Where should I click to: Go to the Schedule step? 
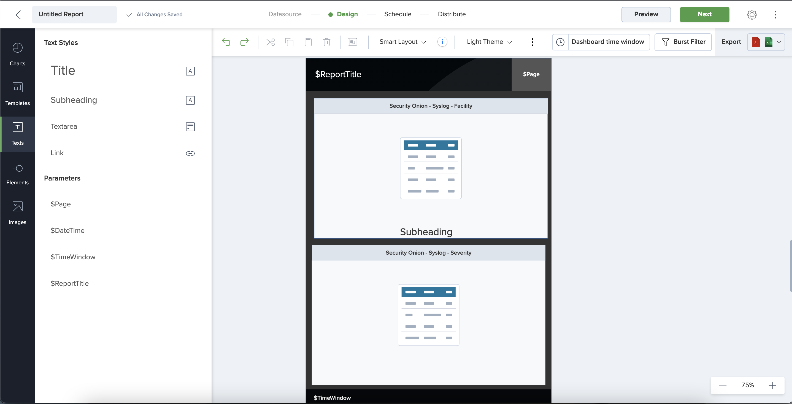(398, 14)
